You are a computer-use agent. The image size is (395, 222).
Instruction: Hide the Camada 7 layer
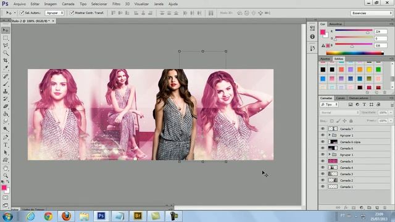pos(323,129)
